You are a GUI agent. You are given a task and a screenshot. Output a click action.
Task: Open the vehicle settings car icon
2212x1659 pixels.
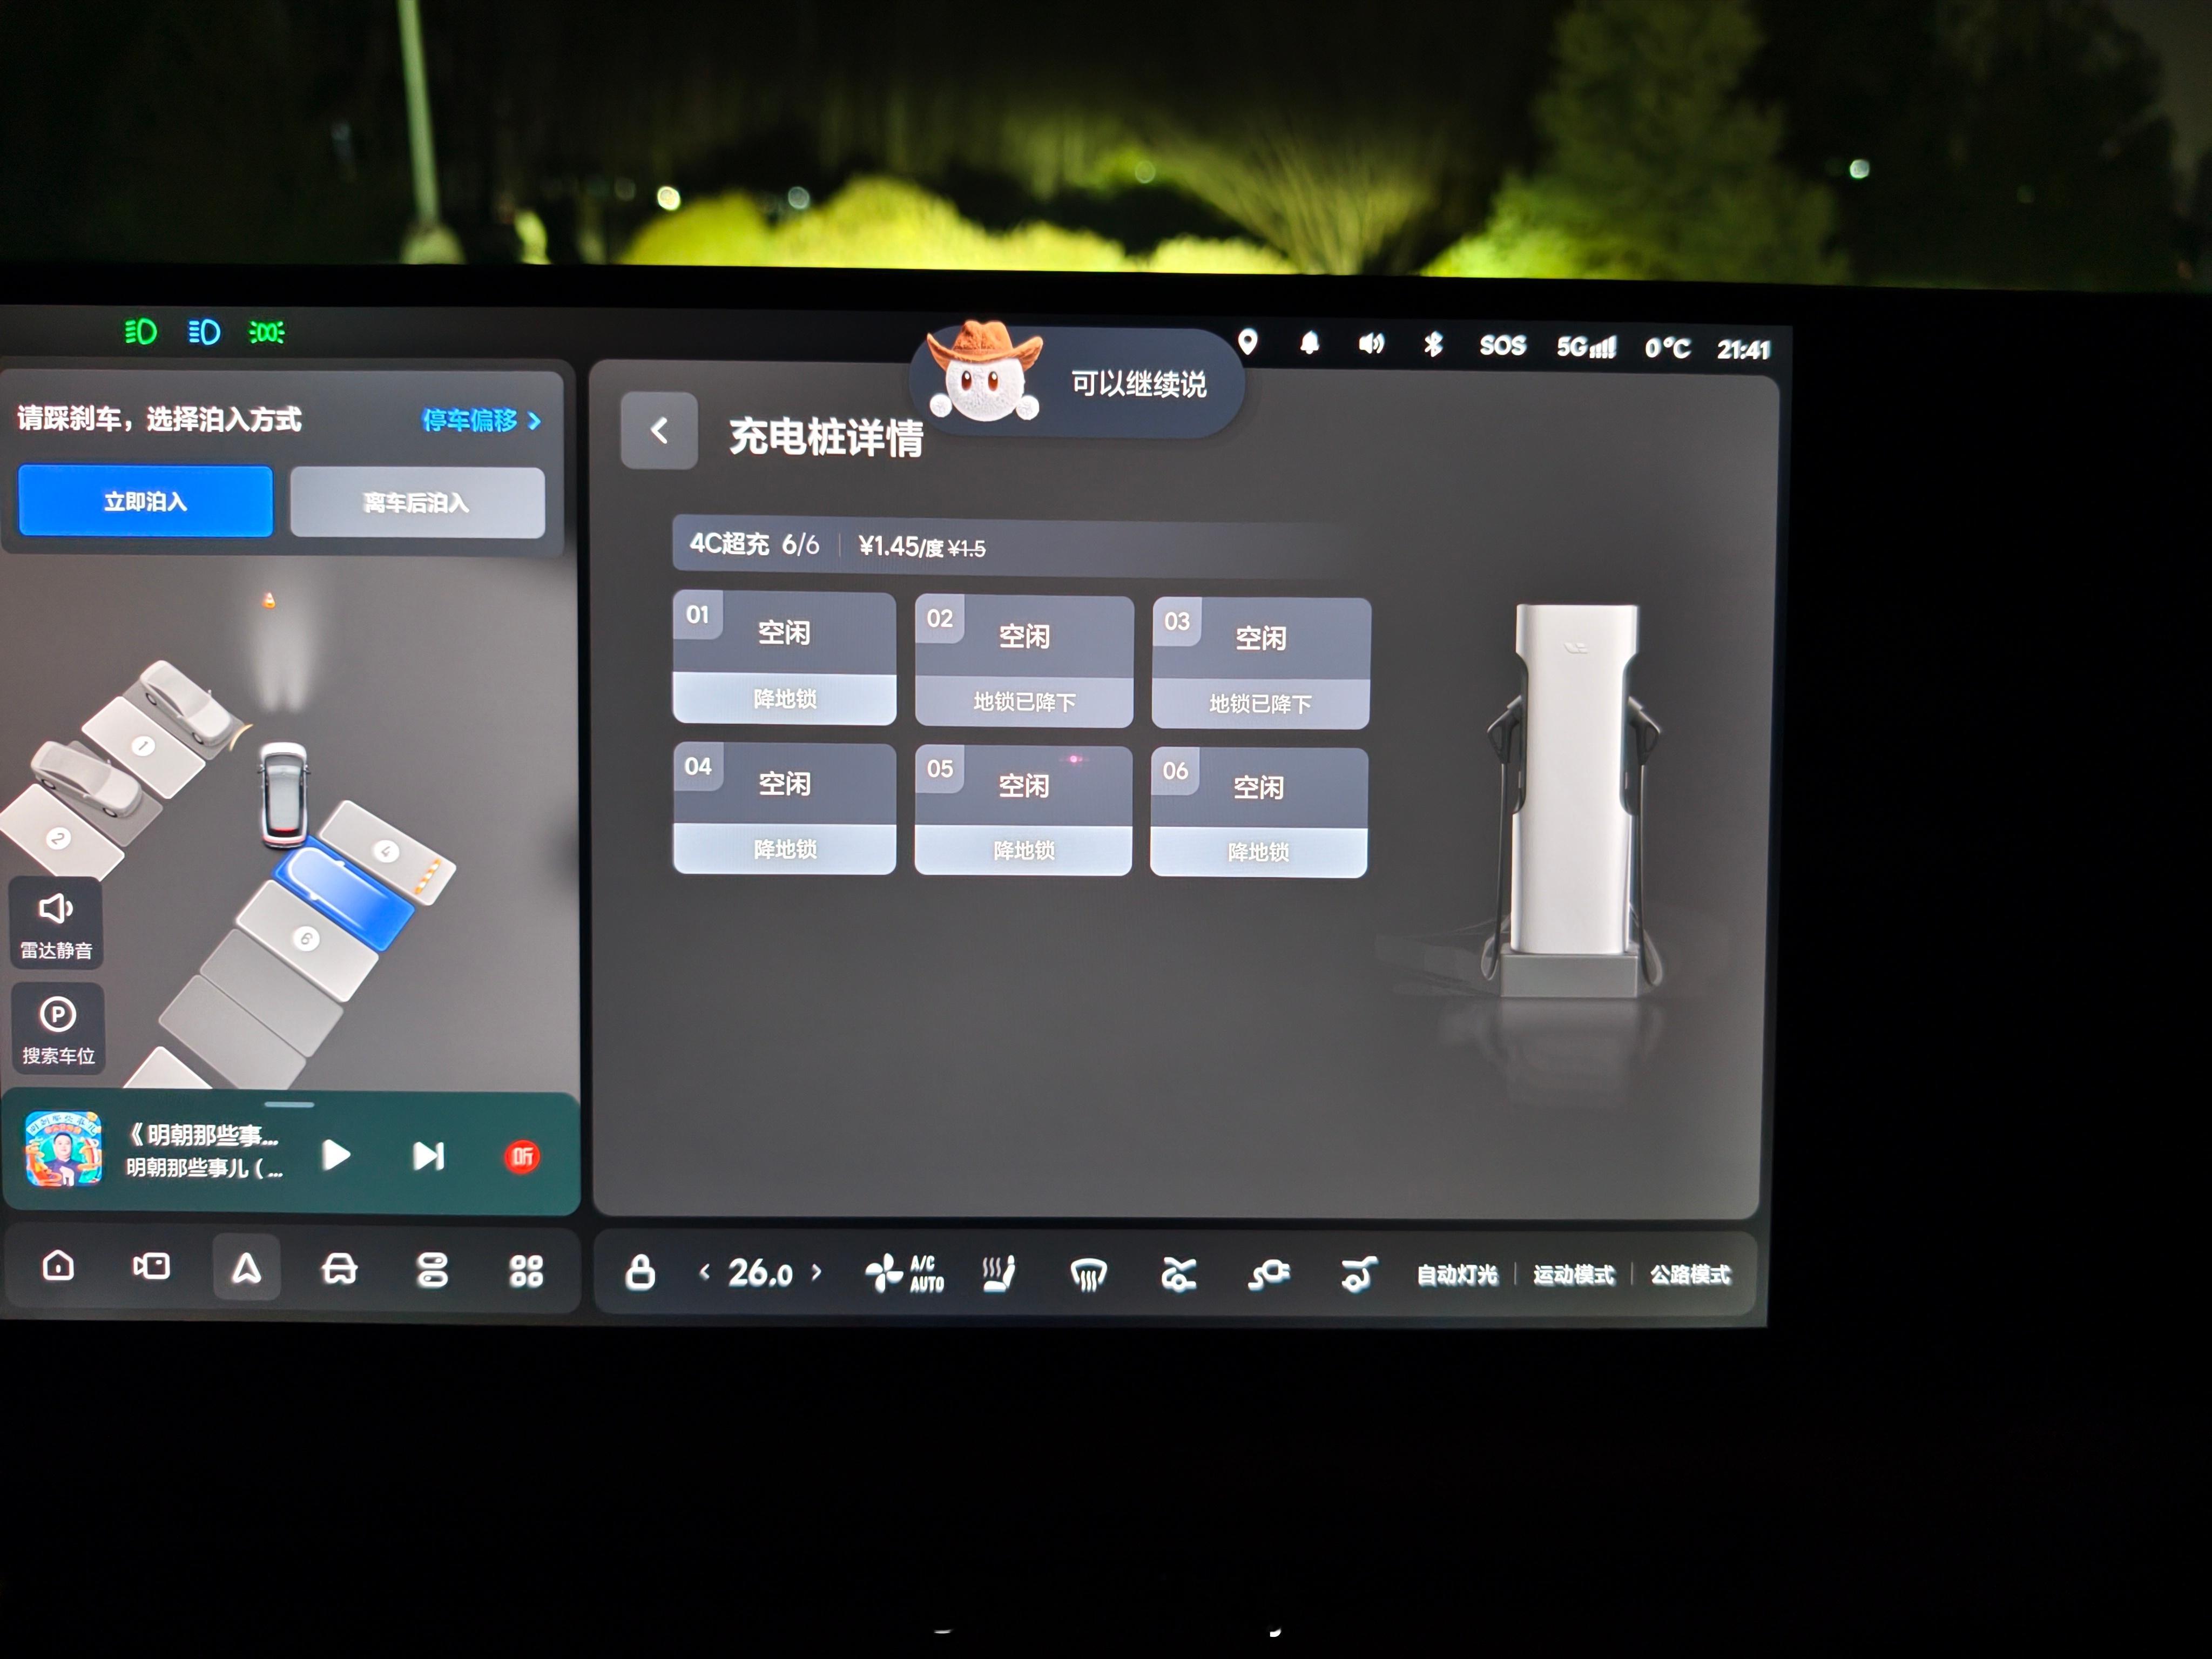(339, 1269)
